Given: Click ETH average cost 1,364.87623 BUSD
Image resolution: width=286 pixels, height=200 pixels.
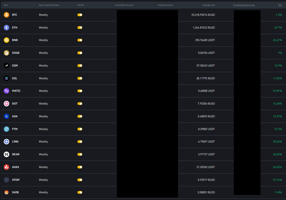Looking at the screenshot, I should [204, 28].
